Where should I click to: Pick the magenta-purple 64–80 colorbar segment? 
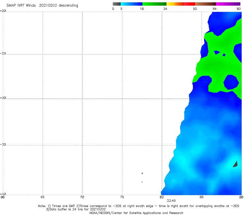228,4
